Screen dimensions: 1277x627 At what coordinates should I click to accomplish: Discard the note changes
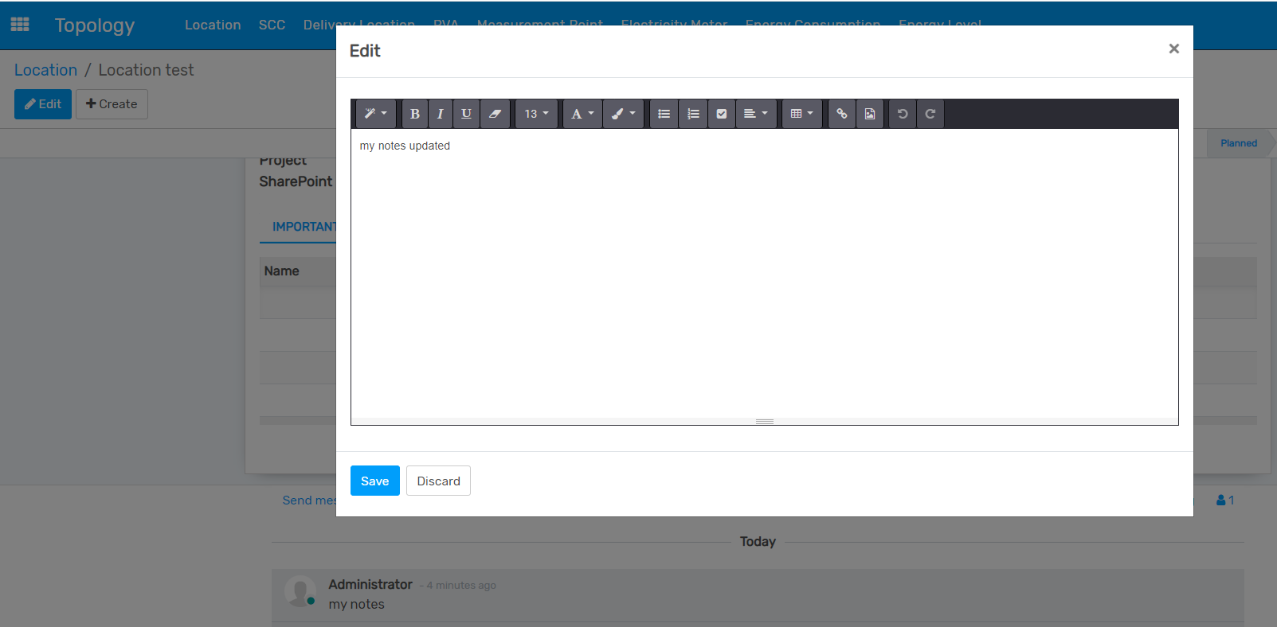pyautogui.click(x=438, y=481)
